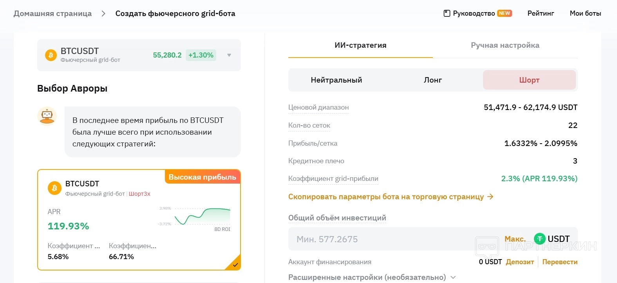
Task: Select the Лонг strategy mode
Action: (x=432, y=80)
